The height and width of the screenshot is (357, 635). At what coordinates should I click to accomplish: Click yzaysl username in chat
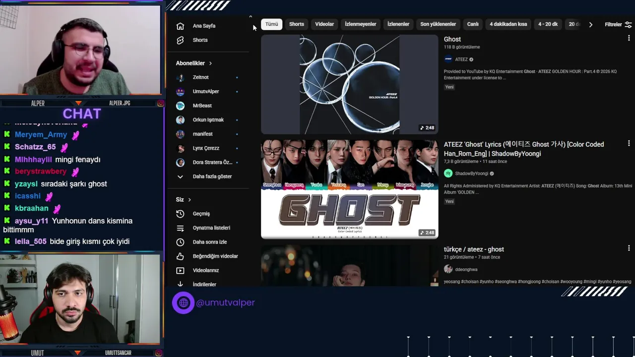[x=26, y=184]
